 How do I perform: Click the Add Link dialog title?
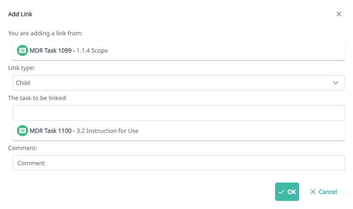tap(20, 14)
